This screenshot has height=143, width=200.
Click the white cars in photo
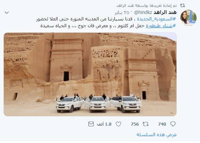(x=99, y=104)
